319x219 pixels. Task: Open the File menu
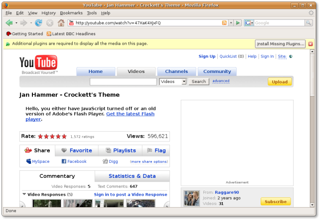pos(8,13)
